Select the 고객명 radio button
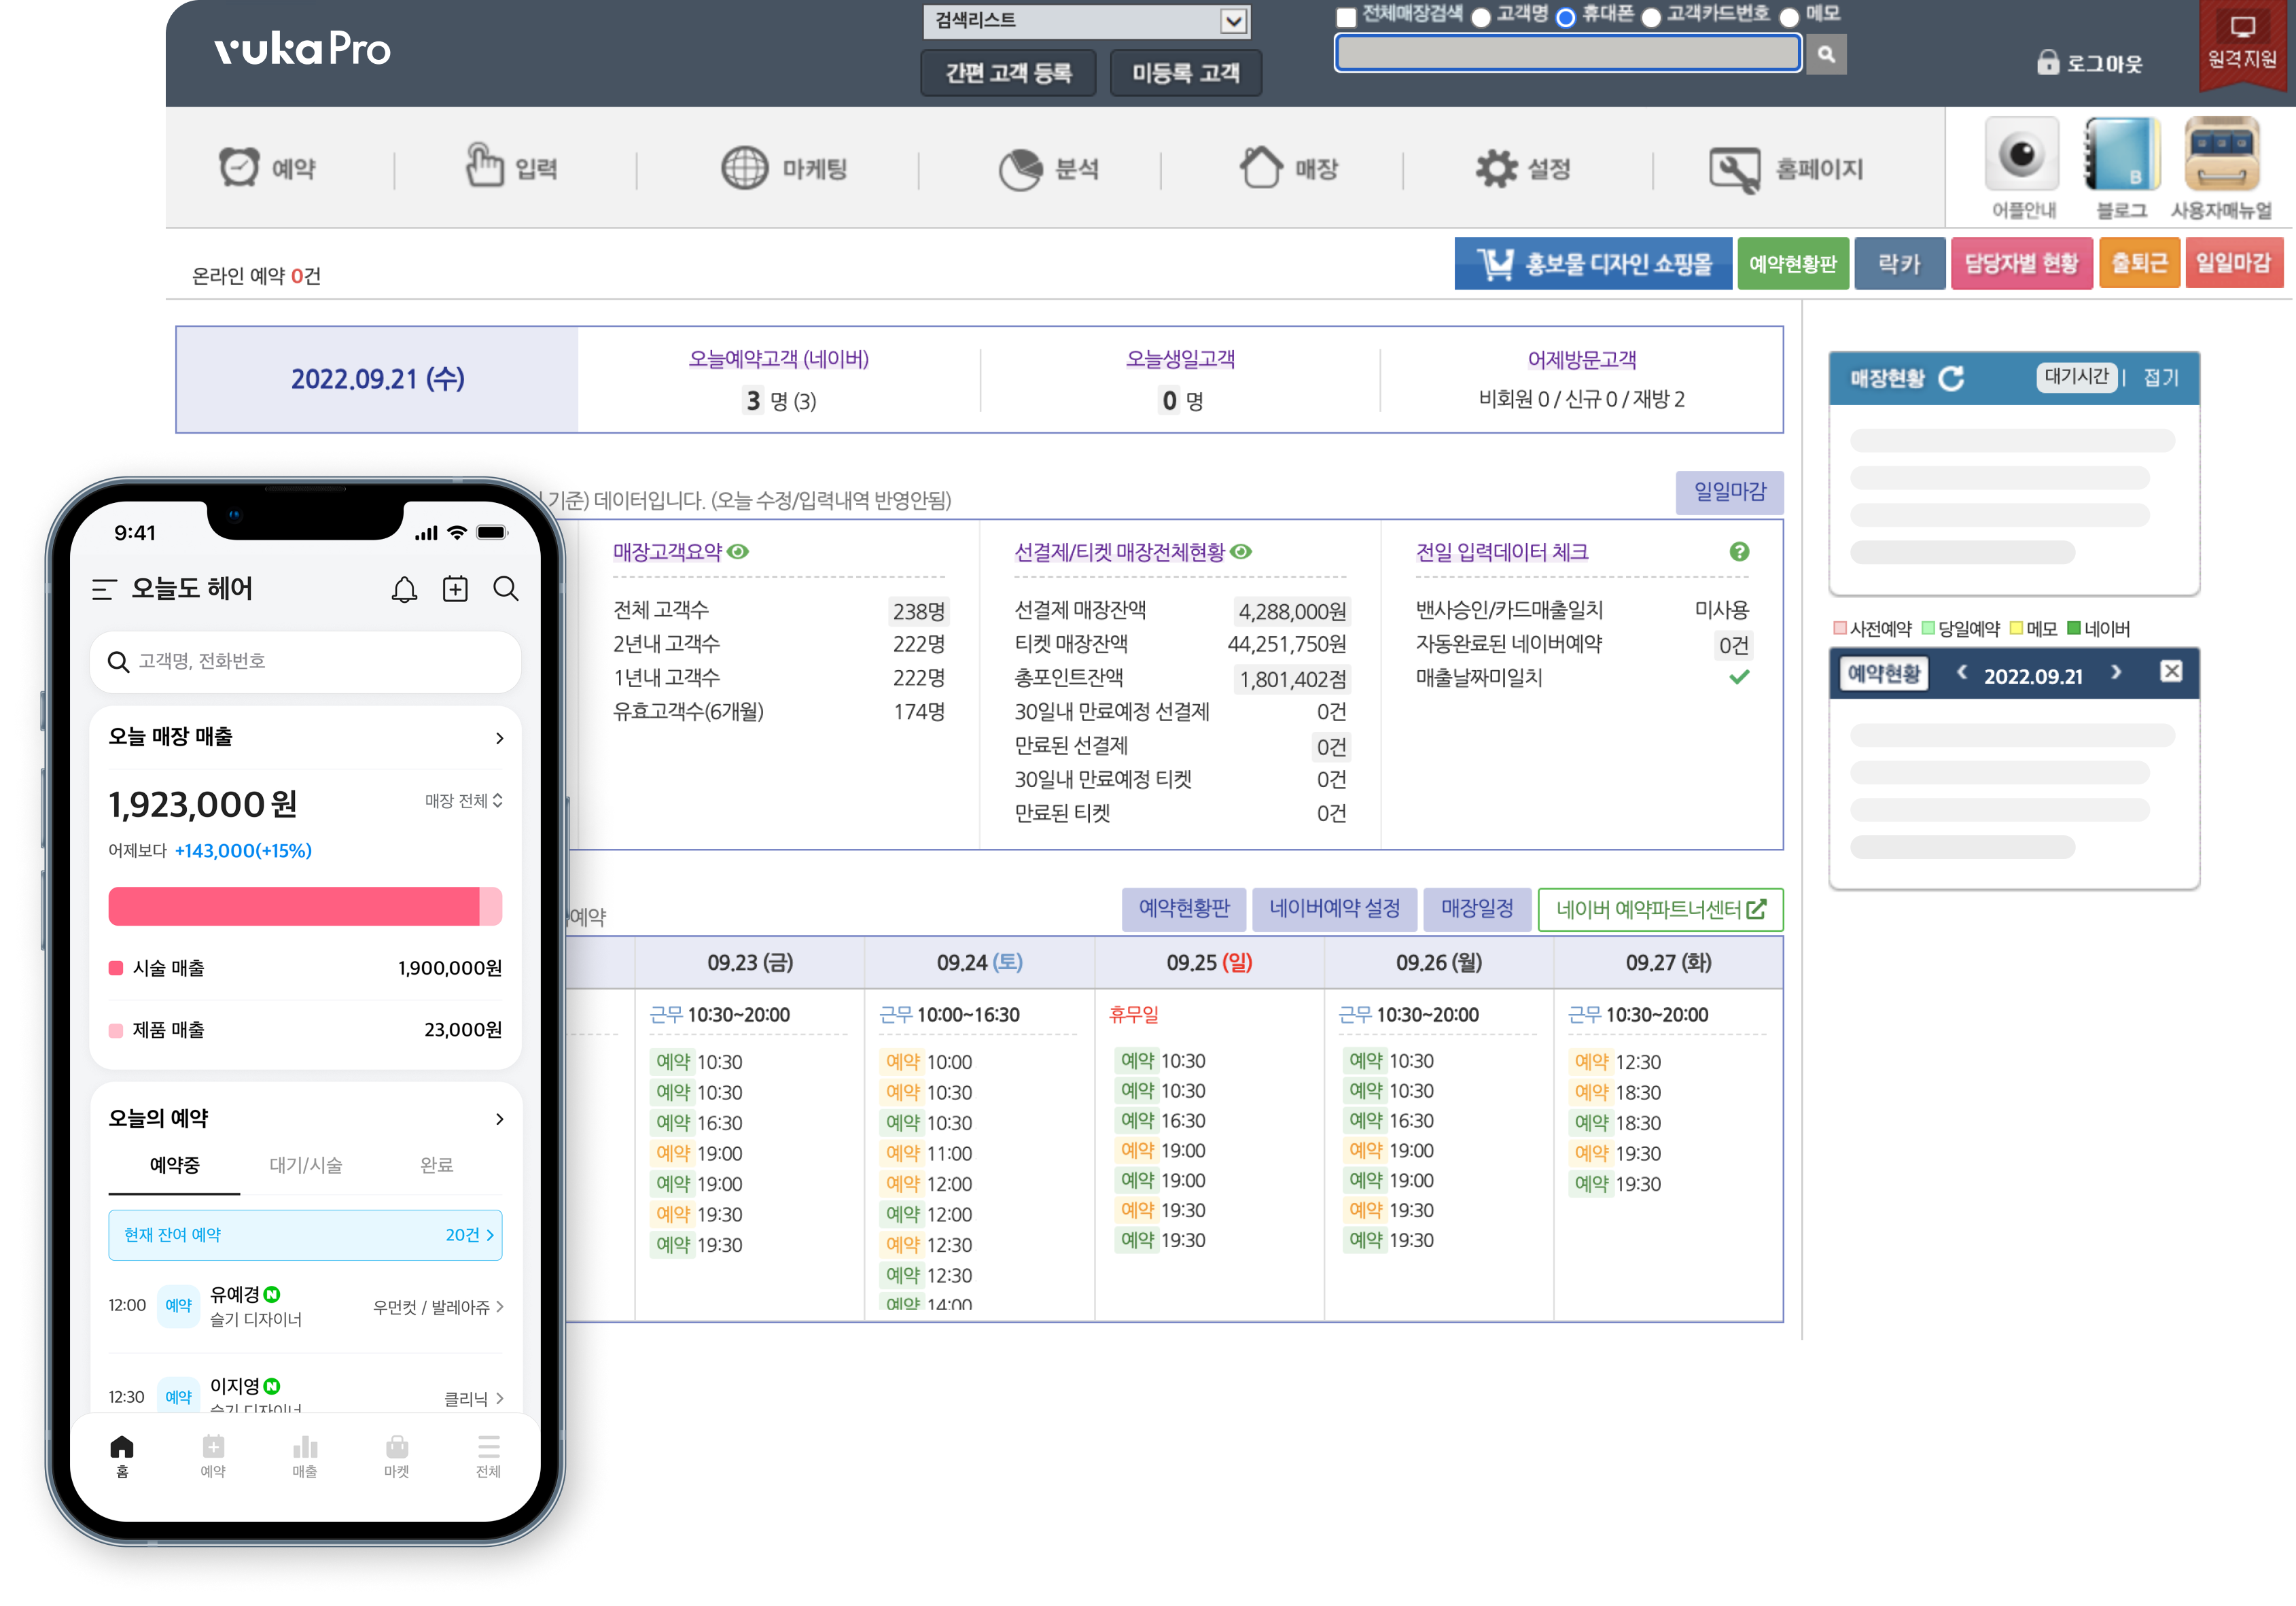Image resolution: width=2296 pixels, height=1606 pixels. (1481, 17)
